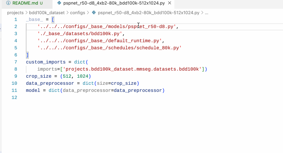Click the pspnet file name in breadcrumb
Image resolution: width=283 pixels, height=153 pixels.
pos(148,12)
